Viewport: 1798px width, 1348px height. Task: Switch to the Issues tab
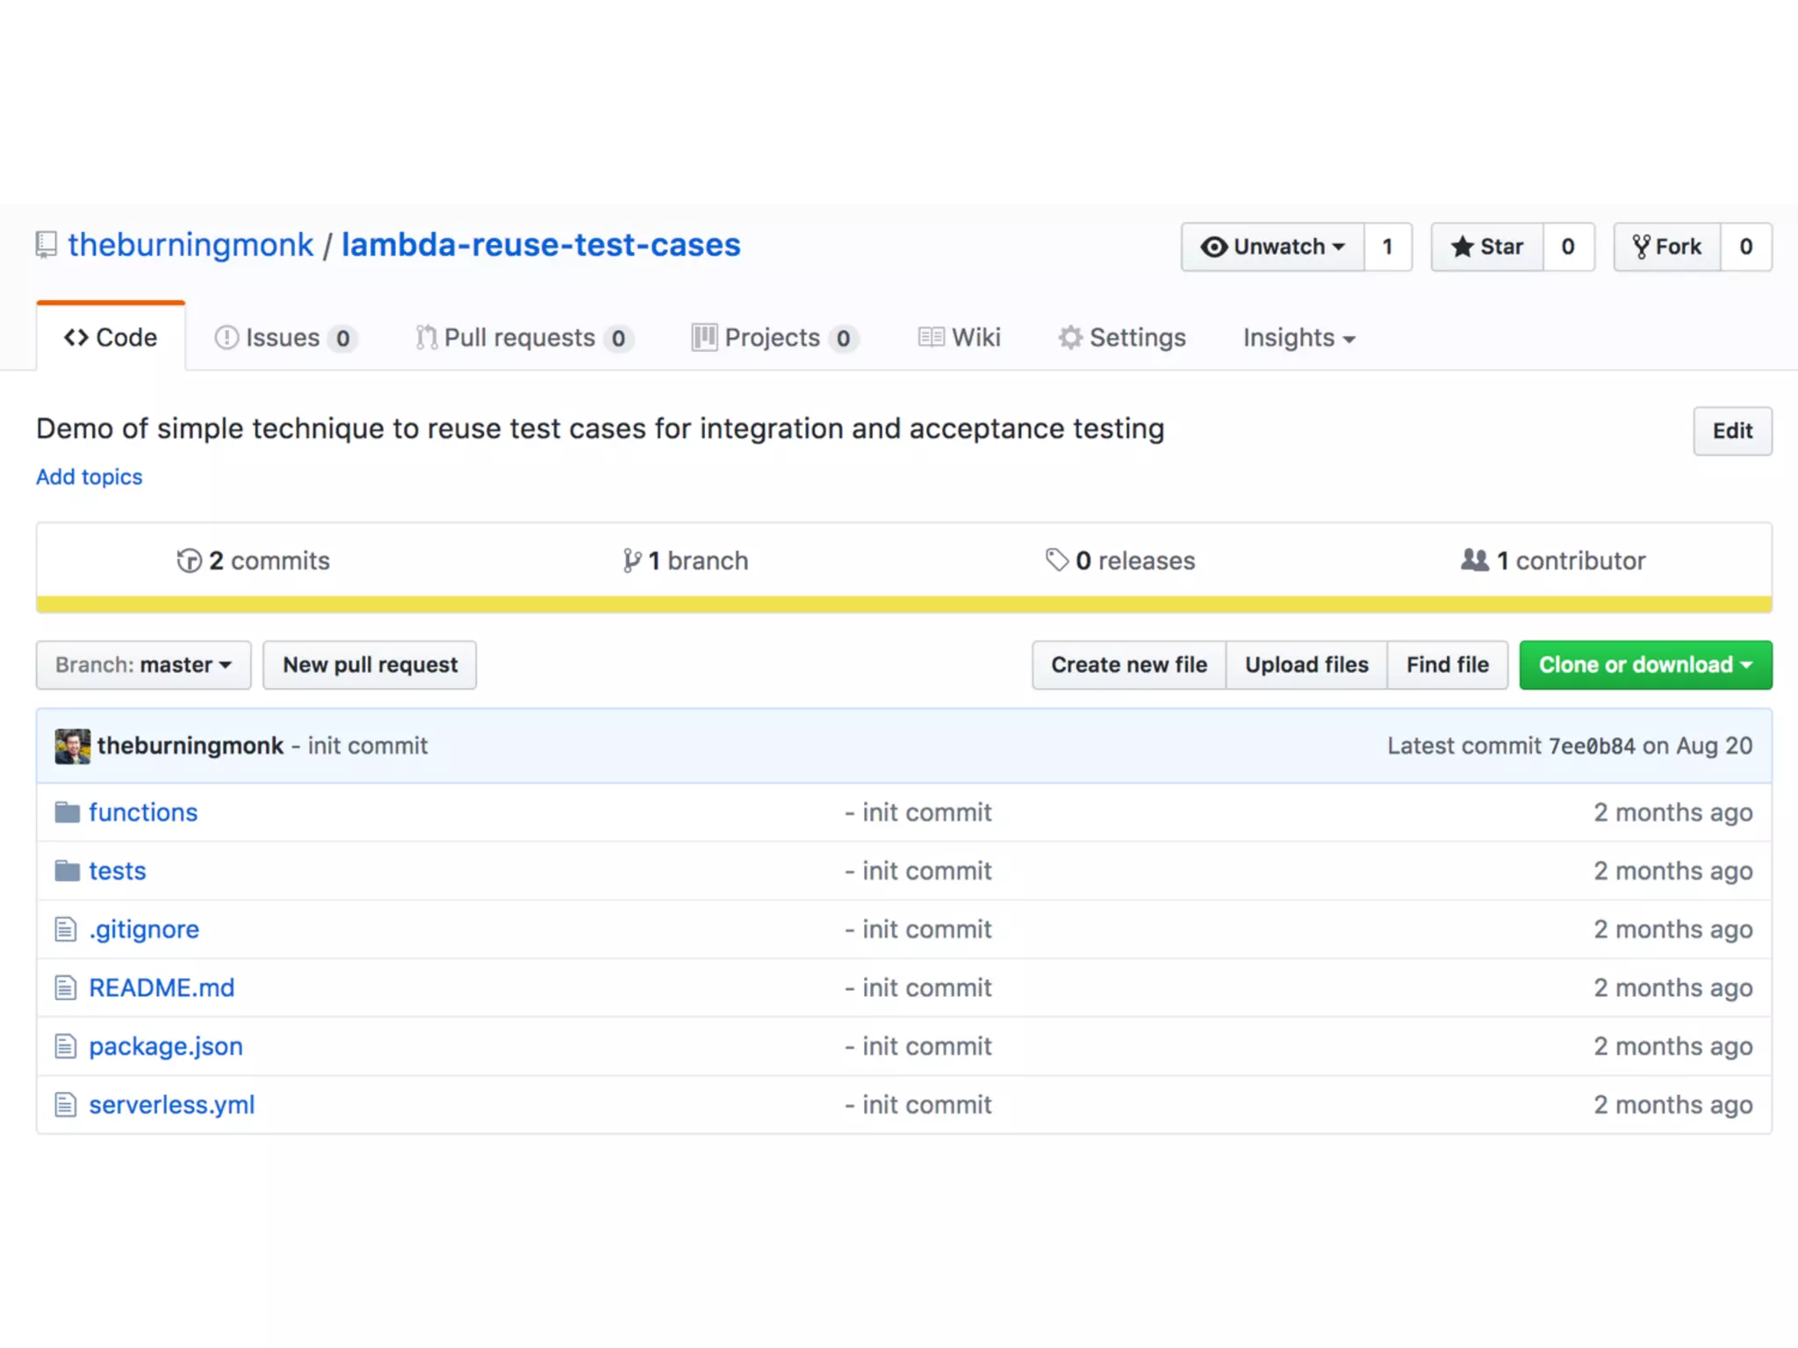[x=284, y=338]
